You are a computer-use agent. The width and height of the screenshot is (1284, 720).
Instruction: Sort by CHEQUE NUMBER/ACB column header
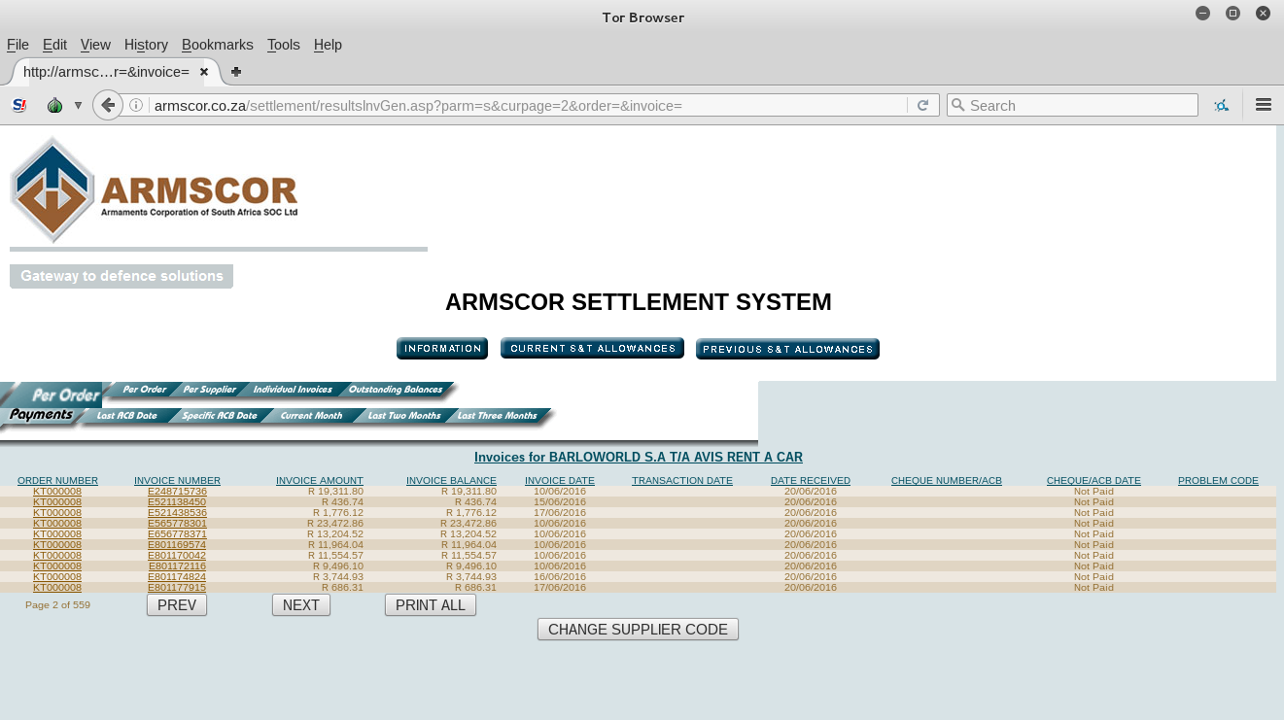(x=947, y=481)
